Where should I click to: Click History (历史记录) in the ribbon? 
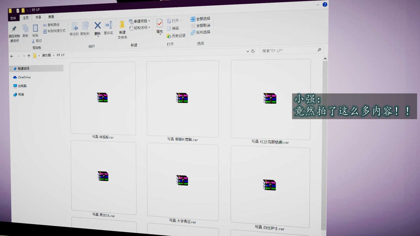tap(176, 36)
